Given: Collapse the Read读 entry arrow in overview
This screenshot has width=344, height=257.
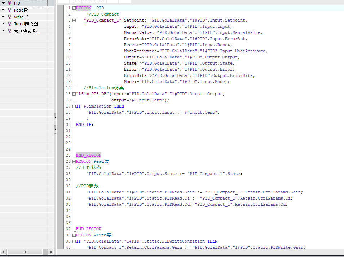Looking at the screenshot, I should click(x=3, y=10).
